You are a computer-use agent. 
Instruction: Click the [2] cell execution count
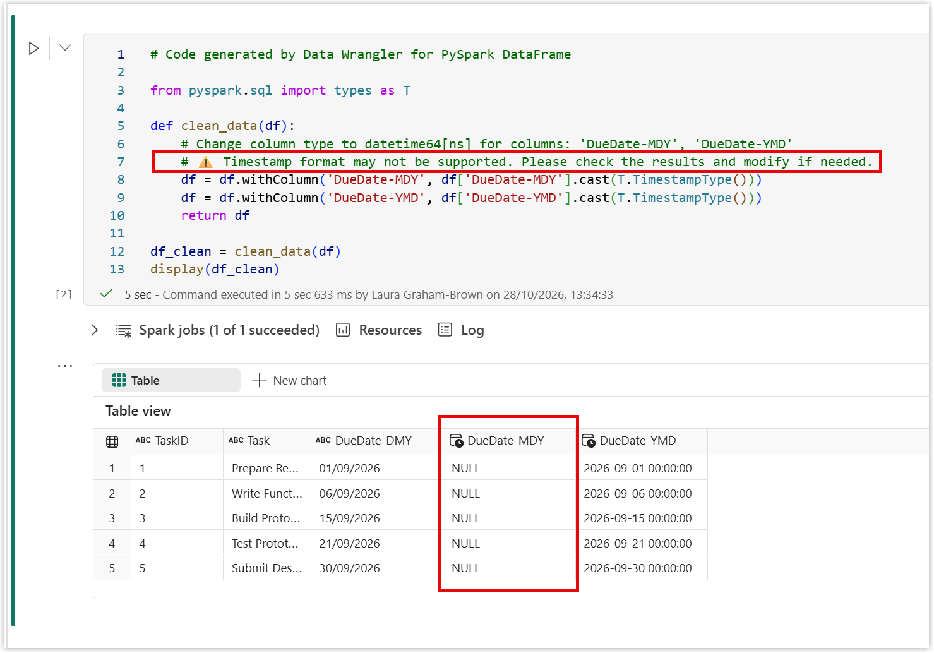point(64,294)
